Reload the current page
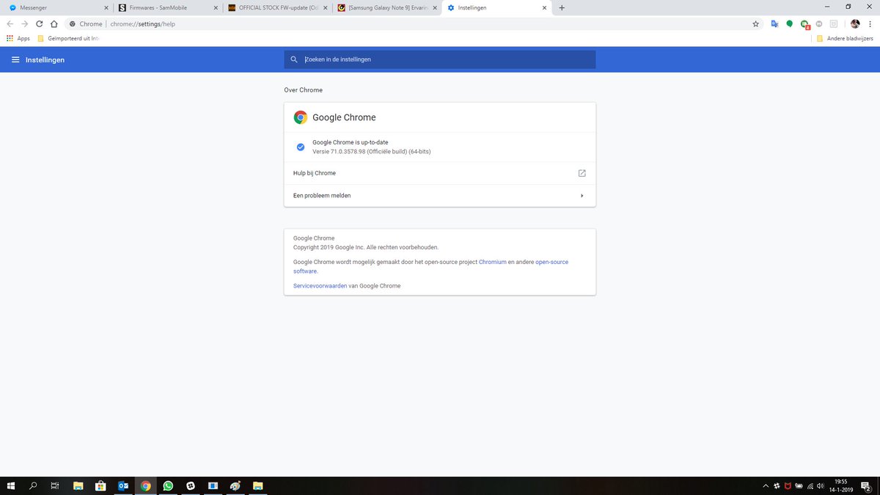 click(x=40, y=23)
